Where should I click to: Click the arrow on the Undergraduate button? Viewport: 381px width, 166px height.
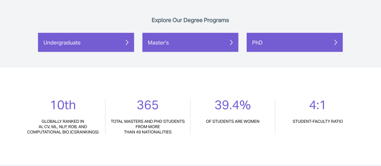(x=127, y=42)
